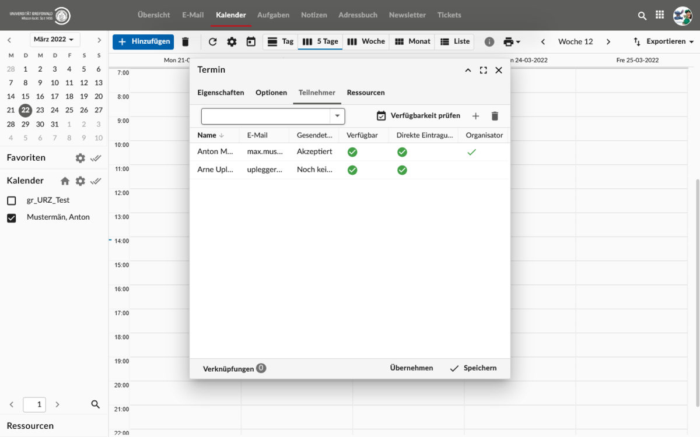Open the März 2022 month dropdown
700x437 pixels.
click(x=55, y=40)
